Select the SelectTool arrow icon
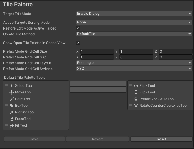 12,86
